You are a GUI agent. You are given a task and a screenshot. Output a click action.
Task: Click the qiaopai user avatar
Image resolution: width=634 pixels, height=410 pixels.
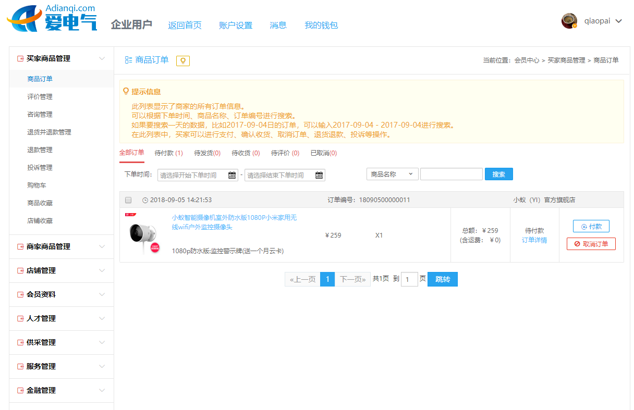(x=569, y=21)
